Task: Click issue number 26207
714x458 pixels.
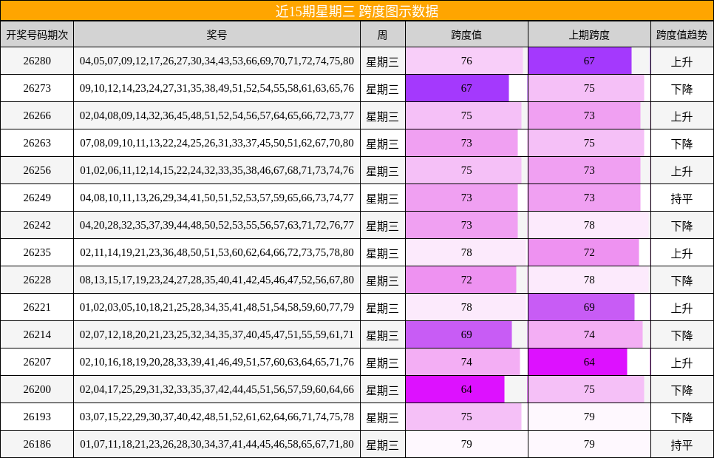Action: 37,362
